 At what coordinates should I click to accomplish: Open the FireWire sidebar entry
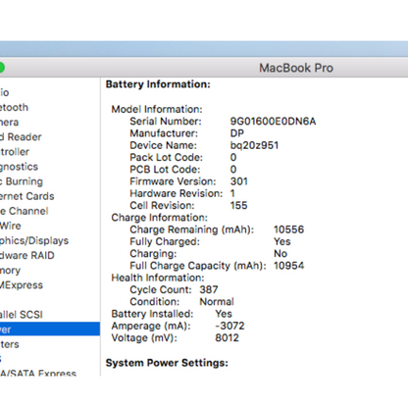click(11, 226)
